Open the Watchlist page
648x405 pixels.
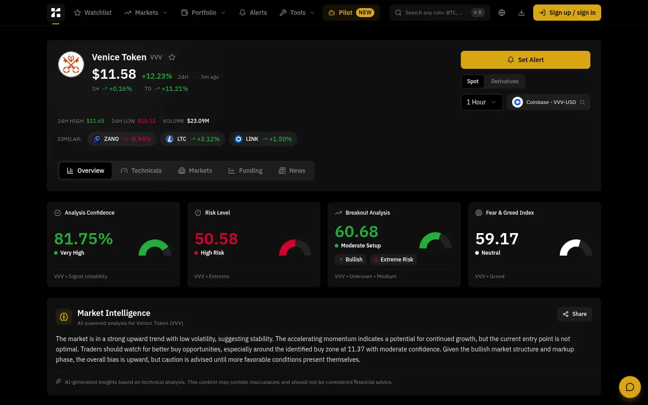(x=93, y=13)
